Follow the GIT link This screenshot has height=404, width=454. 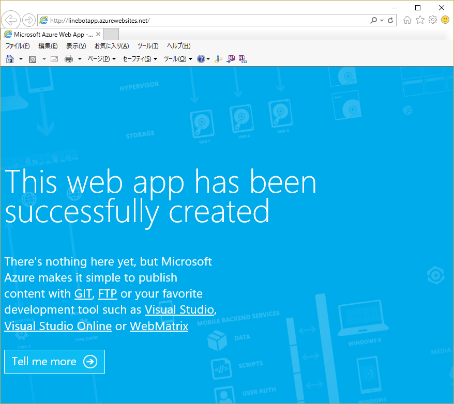pyautogui.click(x=83, y=294)
